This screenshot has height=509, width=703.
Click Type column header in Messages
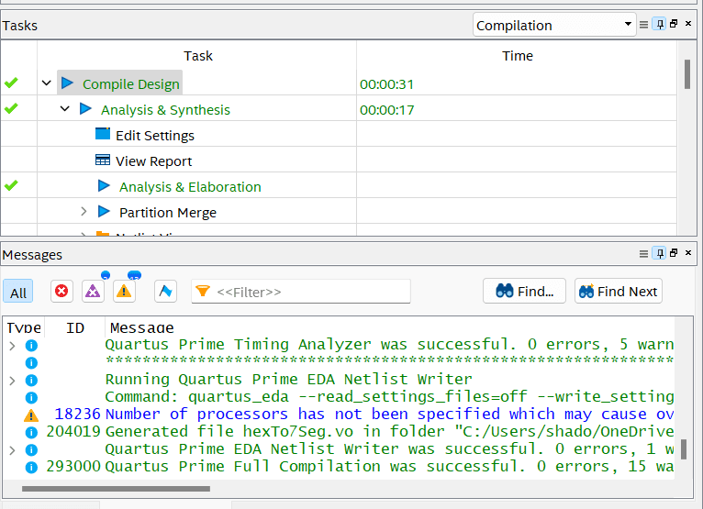point(24,328)
